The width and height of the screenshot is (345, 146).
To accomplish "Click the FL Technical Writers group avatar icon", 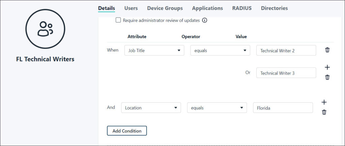I will pyautogui.click(x=45, y=29).
